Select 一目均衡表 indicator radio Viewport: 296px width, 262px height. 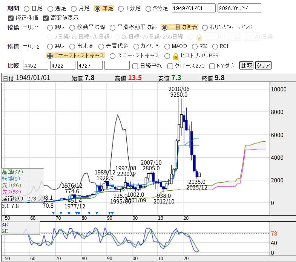(x=165, y=28)
